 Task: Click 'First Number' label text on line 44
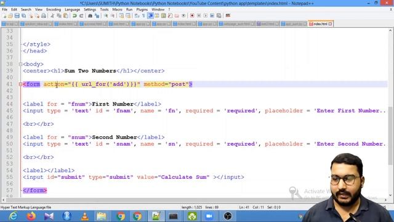tap(113, 104)
